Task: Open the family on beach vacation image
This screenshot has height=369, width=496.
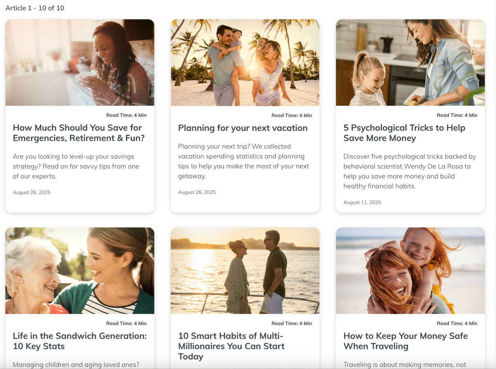Action: (245, 62)
